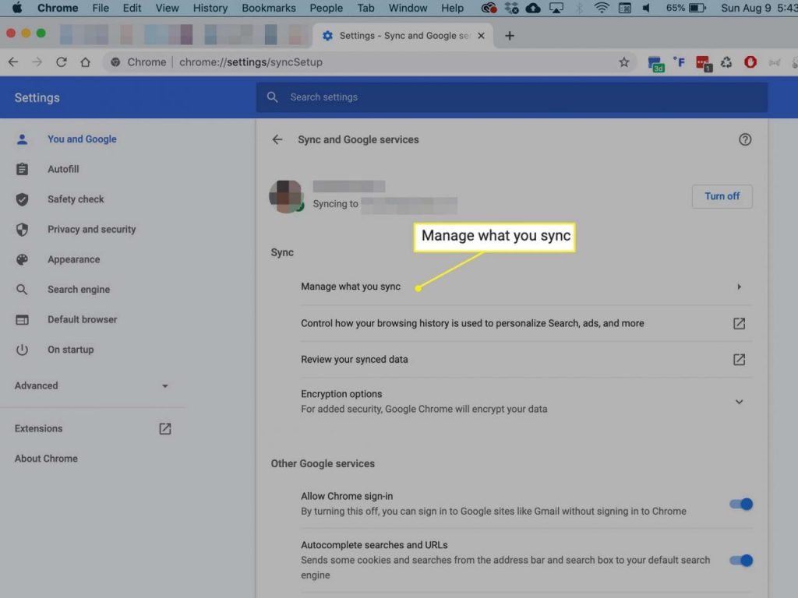
Task: Open the History menu
Action: click(x=210, y=8)
